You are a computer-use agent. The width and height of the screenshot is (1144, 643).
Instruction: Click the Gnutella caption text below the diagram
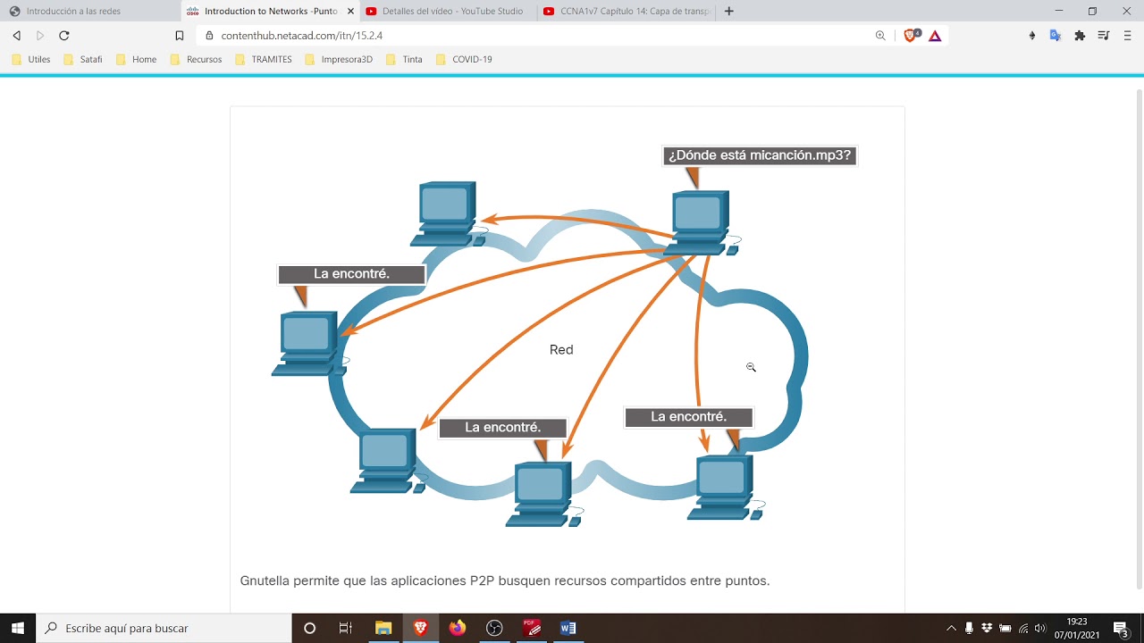[505, 580]
